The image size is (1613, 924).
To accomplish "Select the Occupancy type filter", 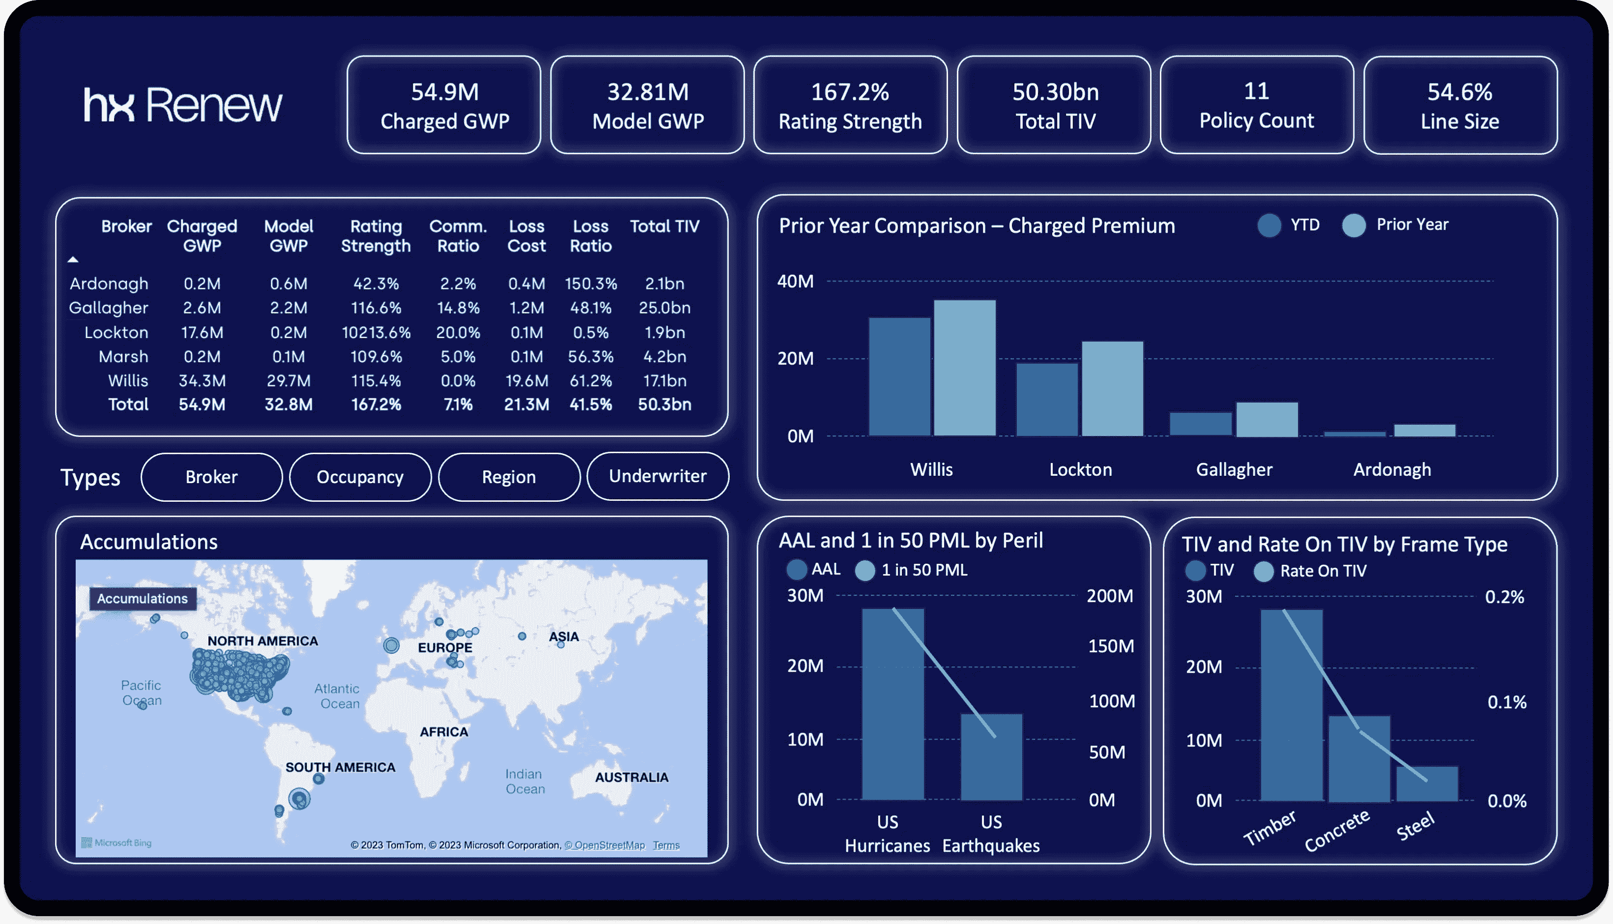I will pyautogui.click(x=360, y=477).
